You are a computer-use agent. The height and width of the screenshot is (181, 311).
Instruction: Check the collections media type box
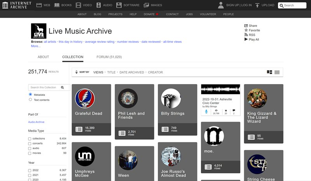[x=30, y=139]
